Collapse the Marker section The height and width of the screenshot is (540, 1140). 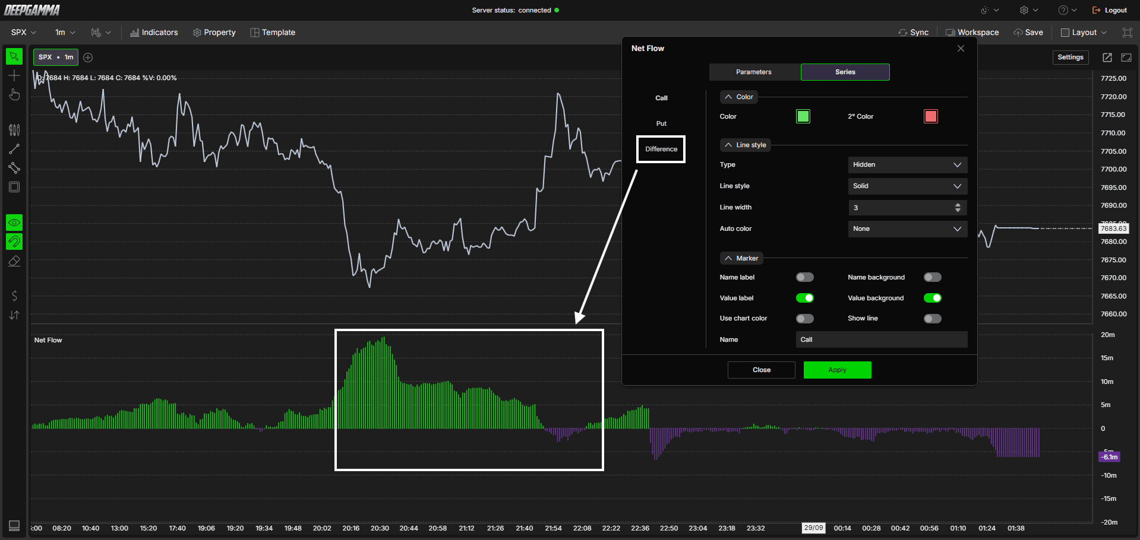(x=741, y=258)
